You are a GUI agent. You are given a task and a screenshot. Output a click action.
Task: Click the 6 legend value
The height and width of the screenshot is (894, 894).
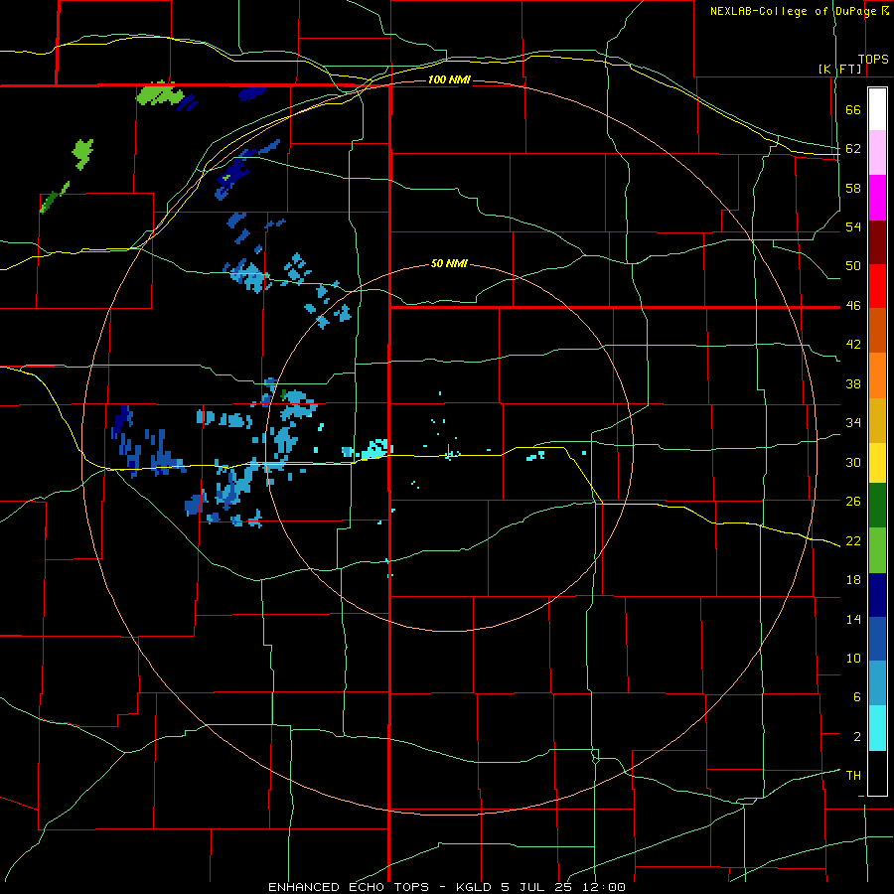(857, 697)
